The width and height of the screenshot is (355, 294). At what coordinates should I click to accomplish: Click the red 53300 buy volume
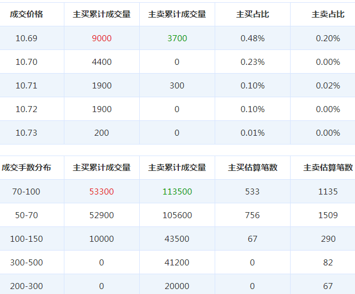(102, 192)
